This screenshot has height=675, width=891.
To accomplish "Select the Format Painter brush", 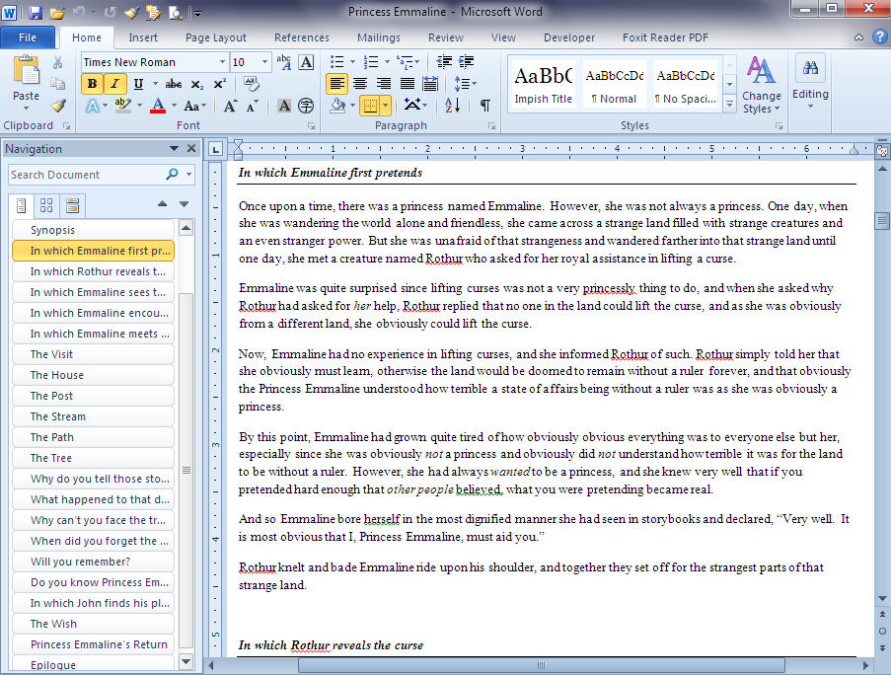I will pos(58,106).
